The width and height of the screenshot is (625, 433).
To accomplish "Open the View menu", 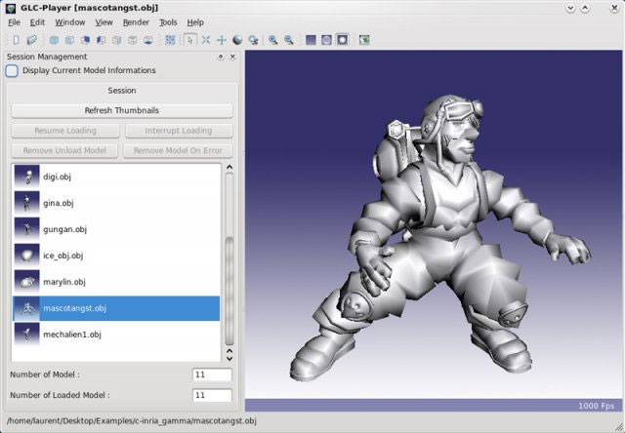I will coord(104,21).
